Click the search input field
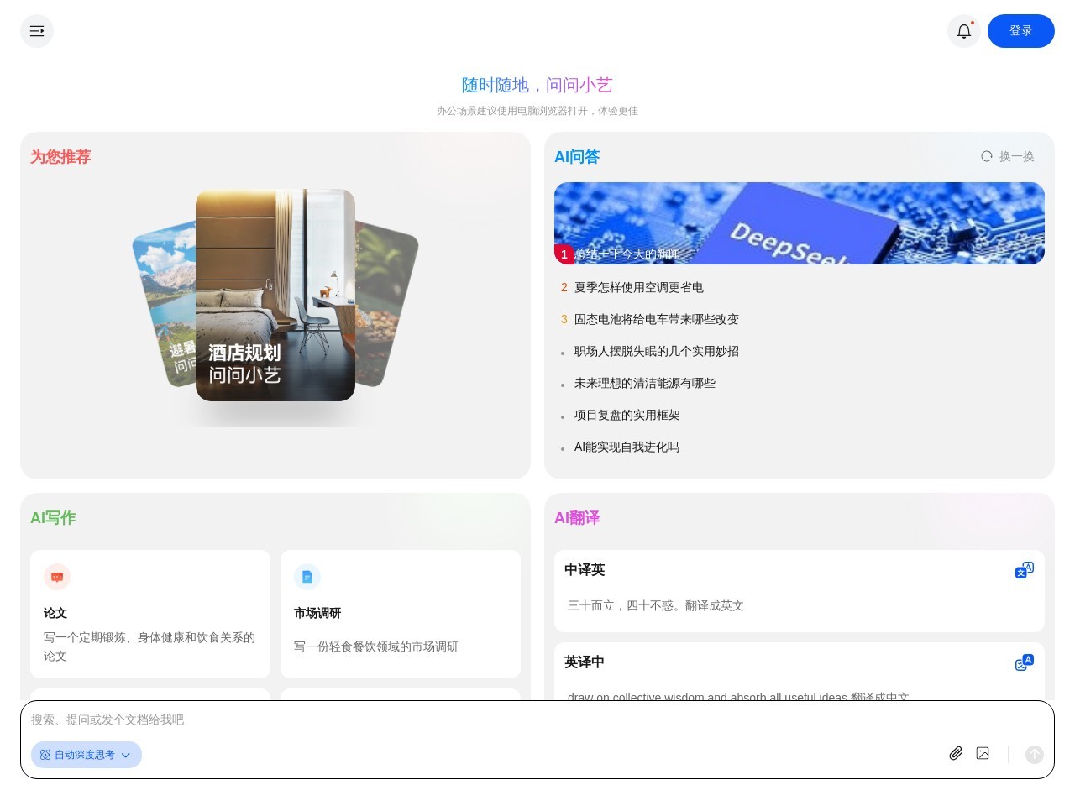Viewport: 1075px width, 806px height. pos(336,720)
